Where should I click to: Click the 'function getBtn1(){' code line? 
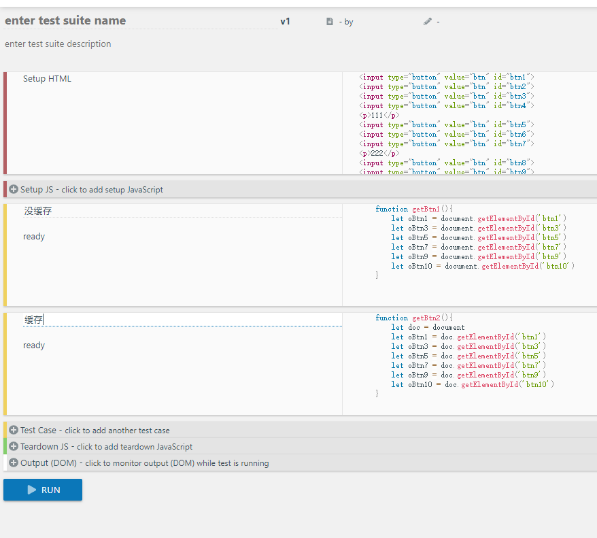click(x=414, y=209)
